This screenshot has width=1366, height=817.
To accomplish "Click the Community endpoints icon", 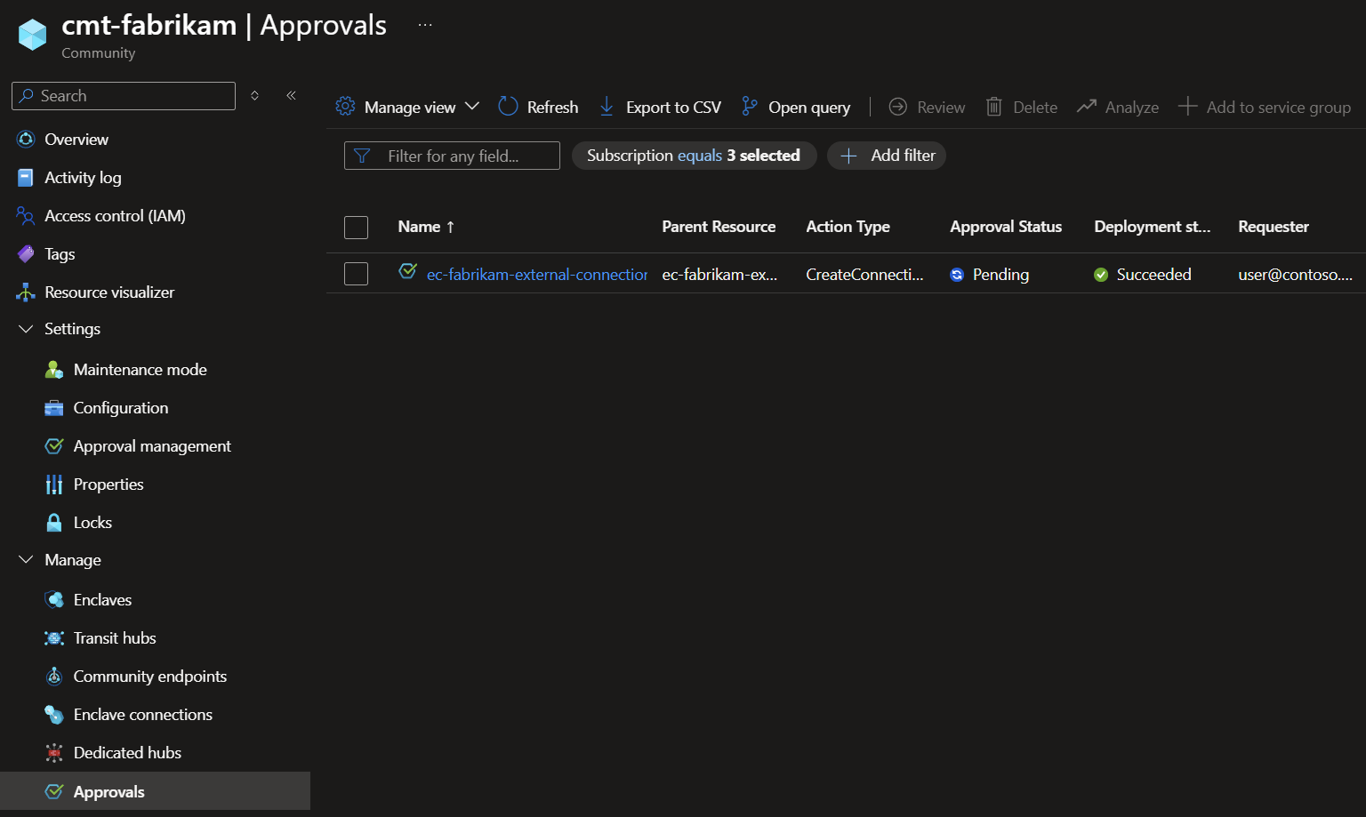I will click(x=54, y=677).
